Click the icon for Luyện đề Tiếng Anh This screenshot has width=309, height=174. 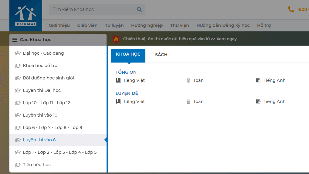coord(258,101)
